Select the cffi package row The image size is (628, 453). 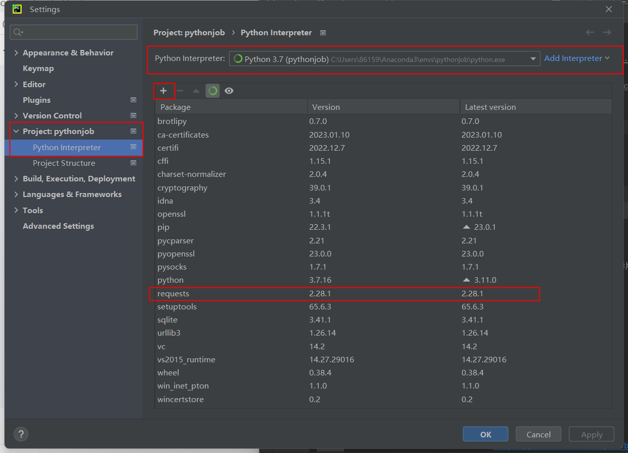click(x=383, y=161)
